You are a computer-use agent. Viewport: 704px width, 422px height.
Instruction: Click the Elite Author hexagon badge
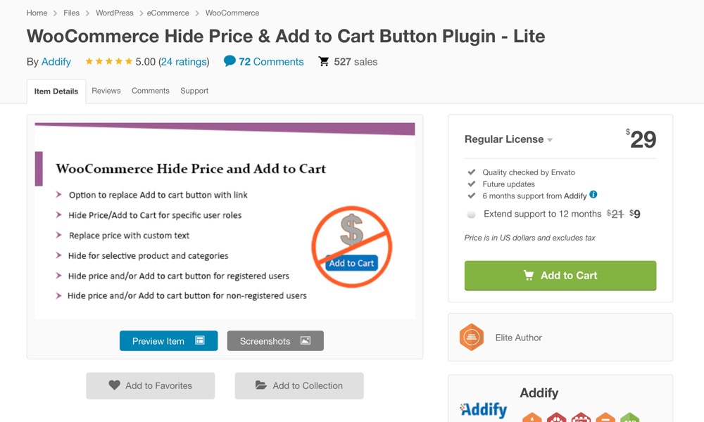click(x=470, y=337)
